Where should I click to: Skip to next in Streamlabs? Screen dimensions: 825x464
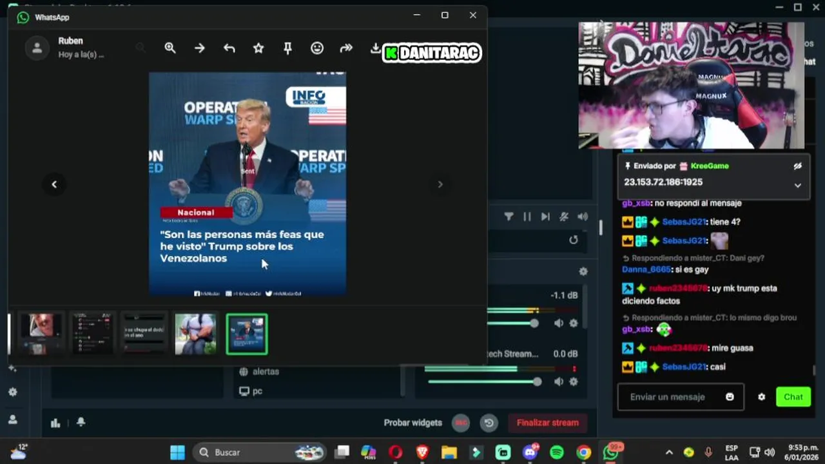[x=545, y=217]
